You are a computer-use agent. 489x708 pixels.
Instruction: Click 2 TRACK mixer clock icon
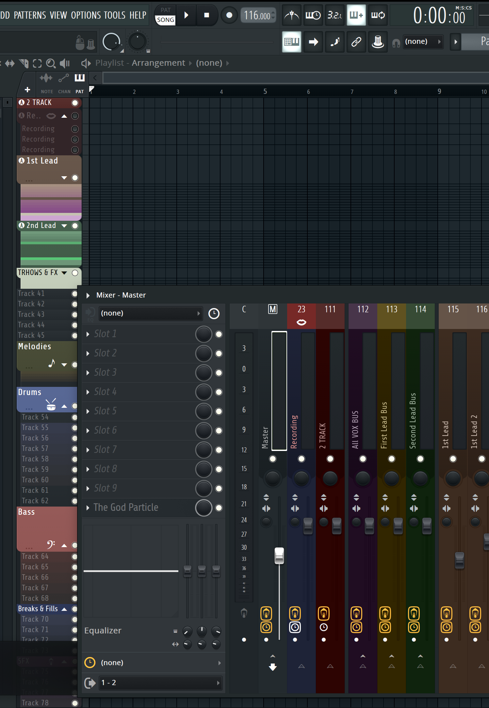(324, 627)
